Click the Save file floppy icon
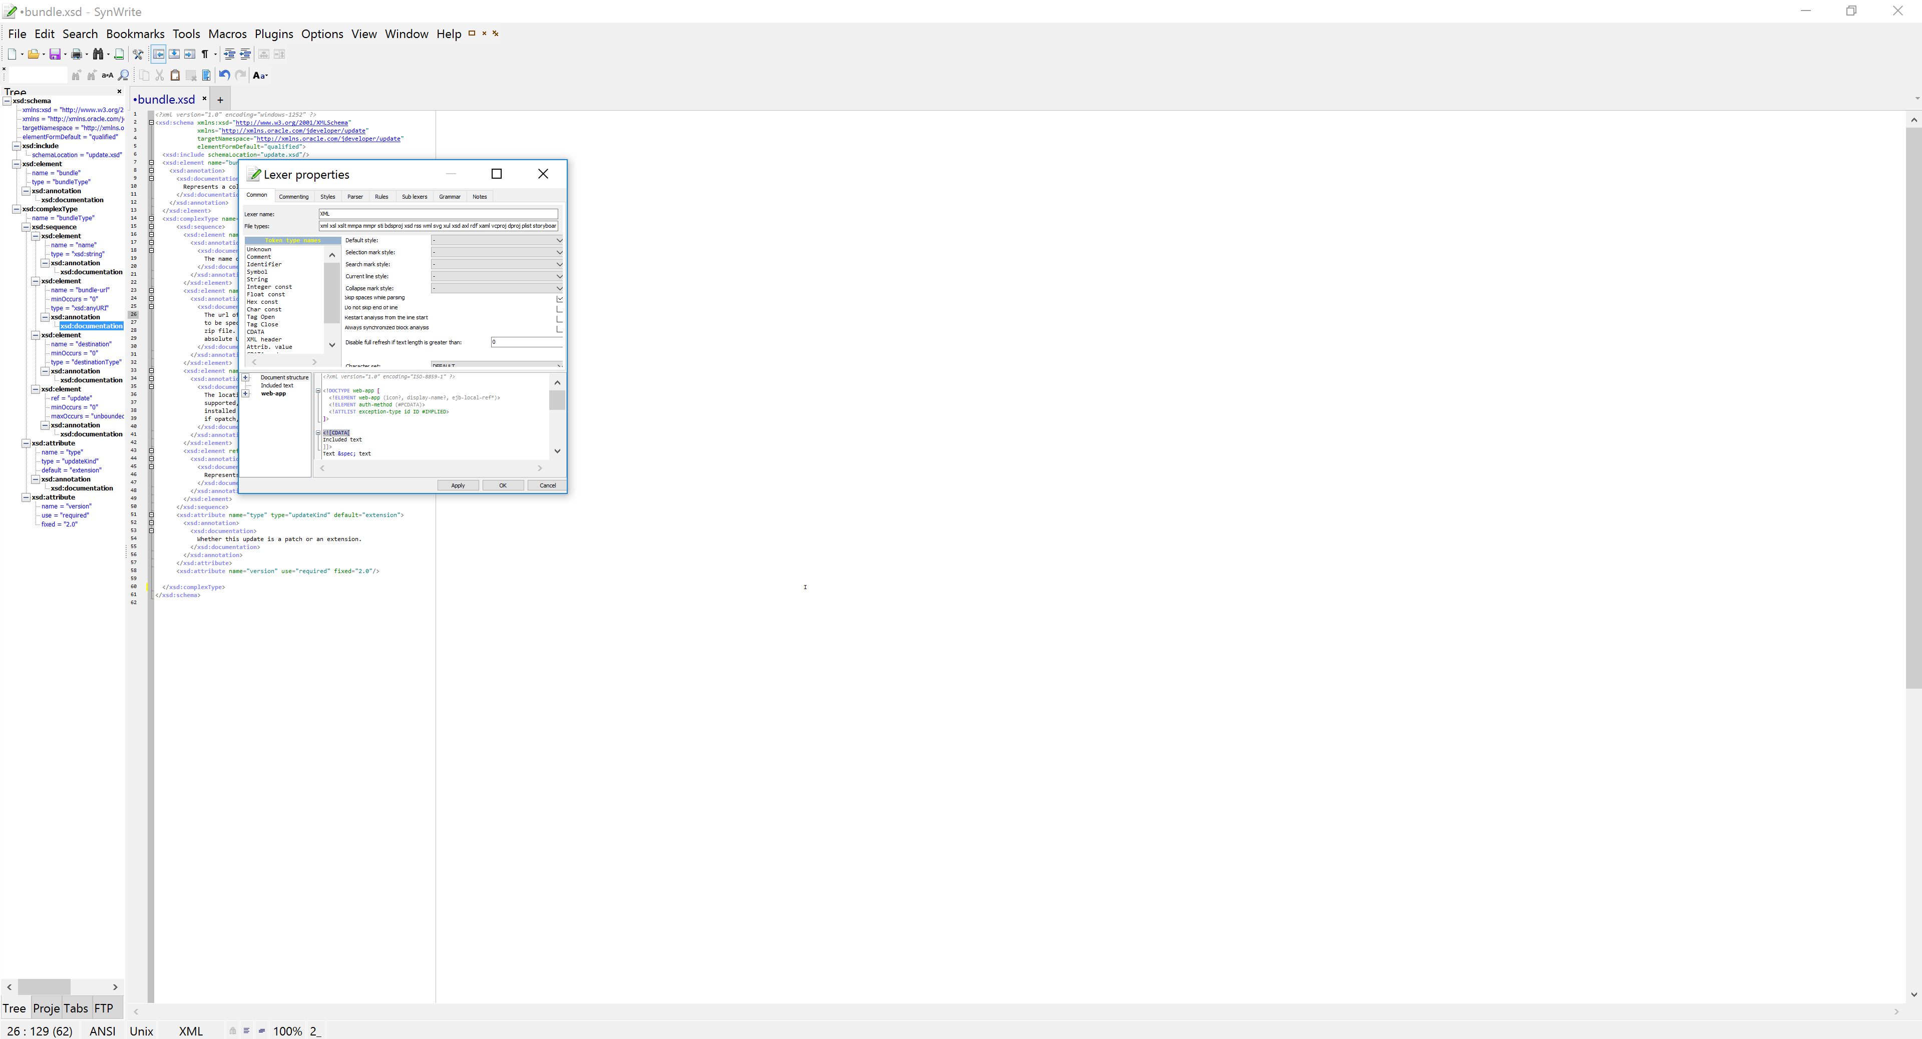Screen dimensions: 1922x1039 (x=55, y=55)
